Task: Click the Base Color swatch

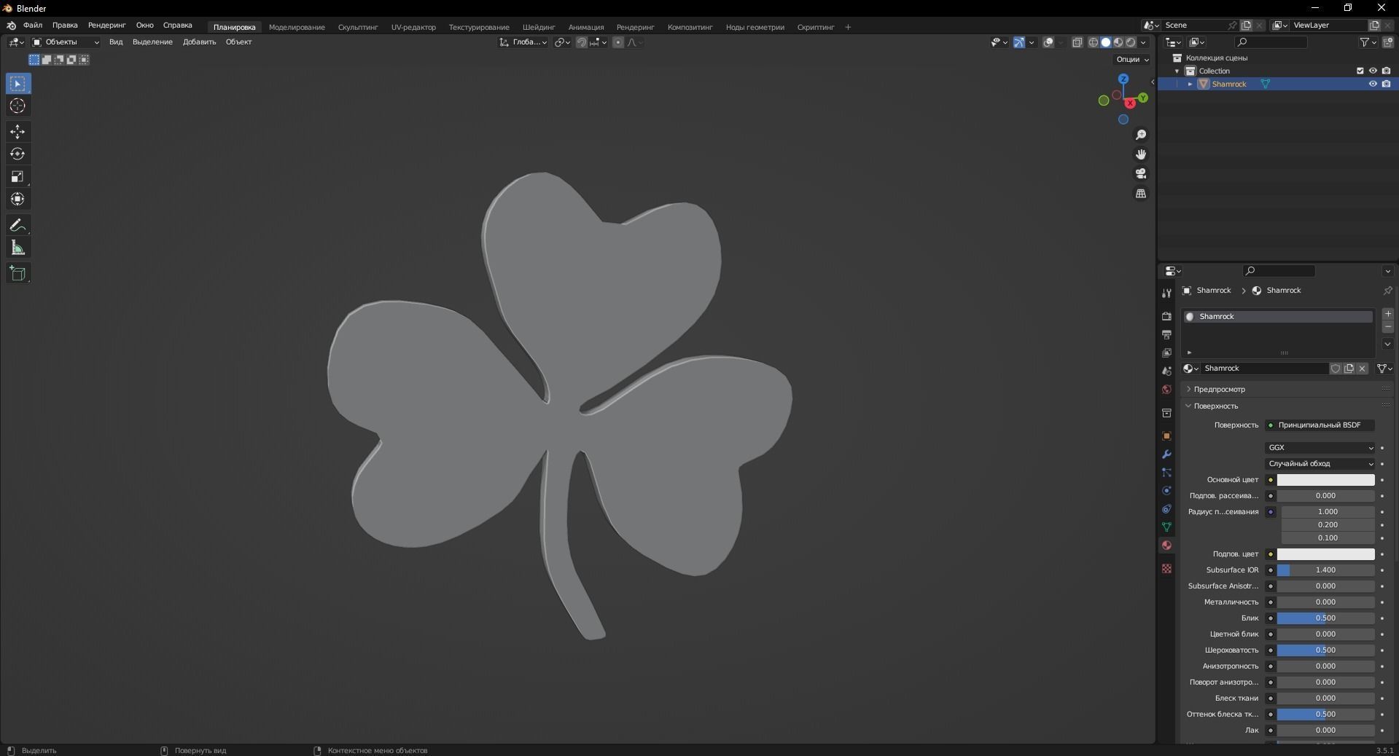Action: (x=1325, y=480)
